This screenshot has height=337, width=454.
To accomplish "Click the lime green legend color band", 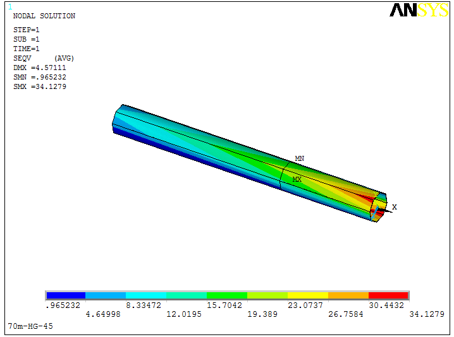I will click(x=267, y=295).
